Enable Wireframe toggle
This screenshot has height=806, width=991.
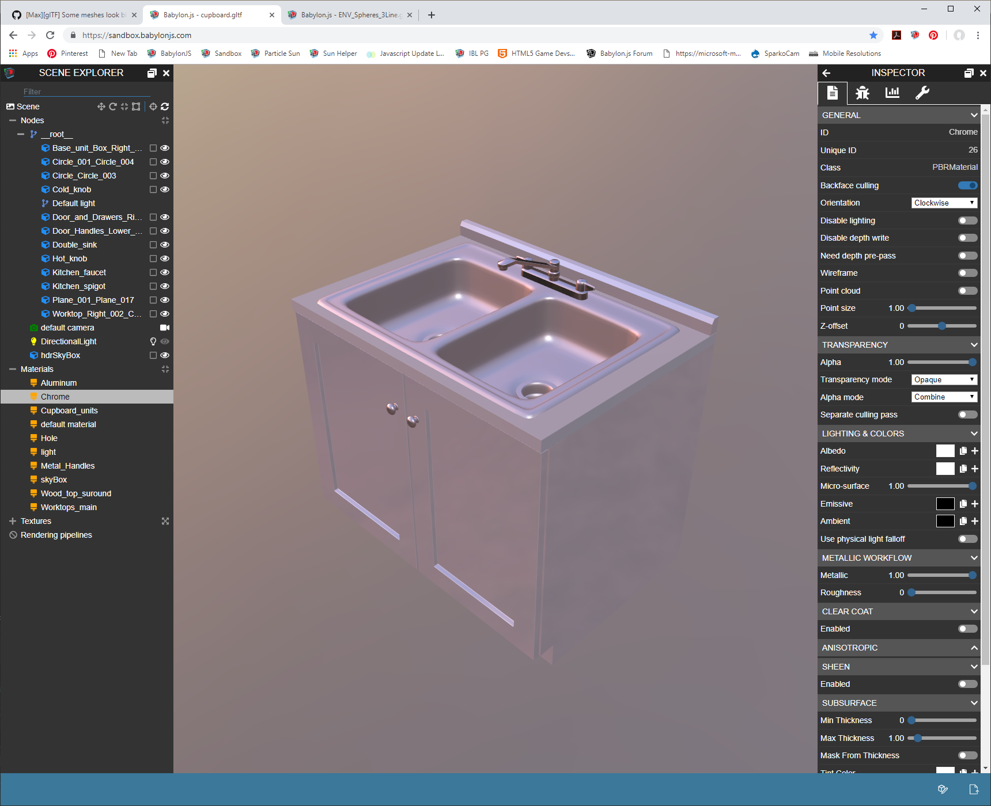click(968, 273)
